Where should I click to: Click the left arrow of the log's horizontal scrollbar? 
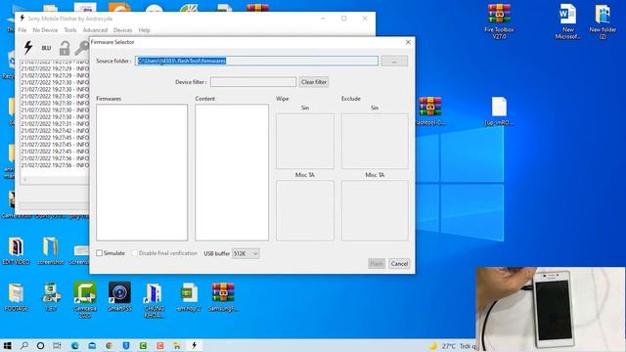pos(24,179)
